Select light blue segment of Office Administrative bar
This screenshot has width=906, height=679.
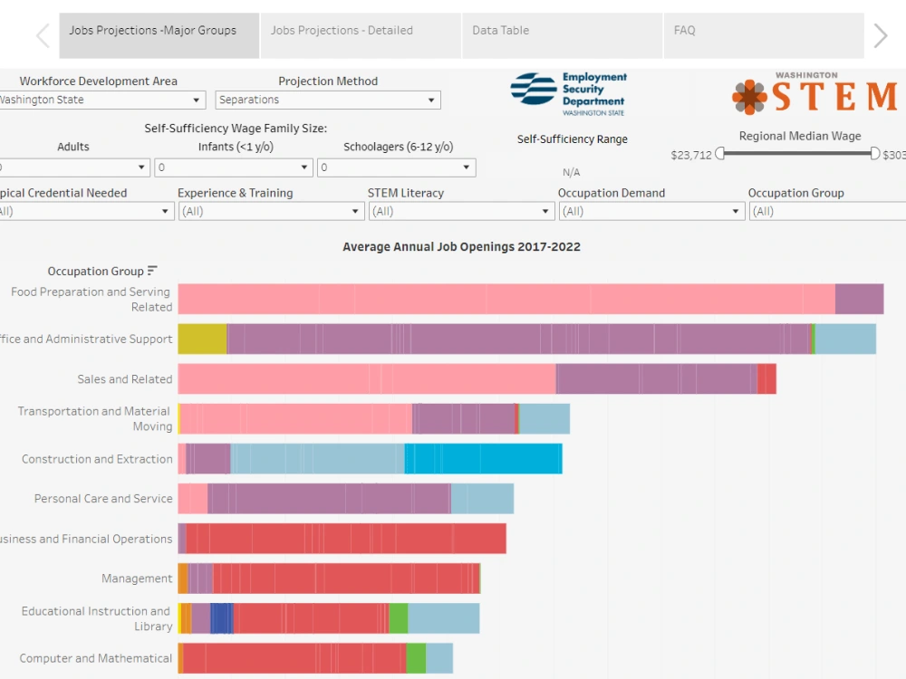pos(845,339)
